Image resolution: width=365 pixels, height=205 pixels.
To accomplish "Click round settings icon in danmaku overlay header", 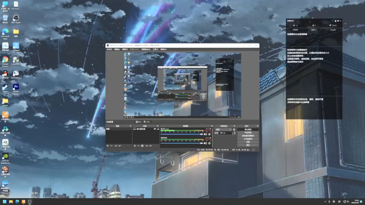I will point(338,20).
